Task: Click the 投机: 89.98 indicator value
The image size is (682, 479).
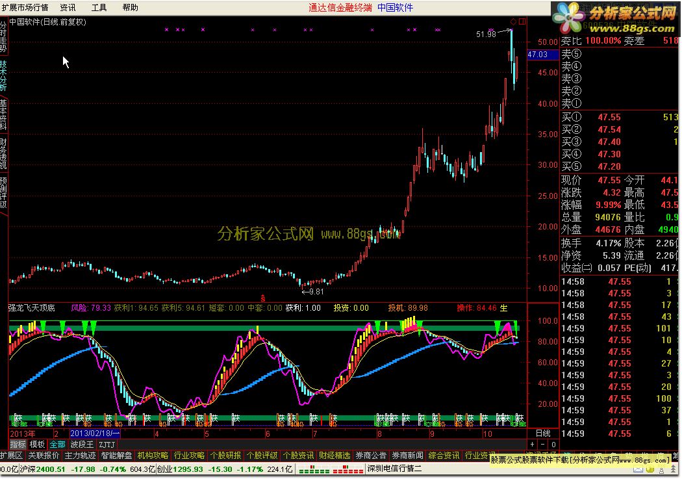Action: click(408, 308)
